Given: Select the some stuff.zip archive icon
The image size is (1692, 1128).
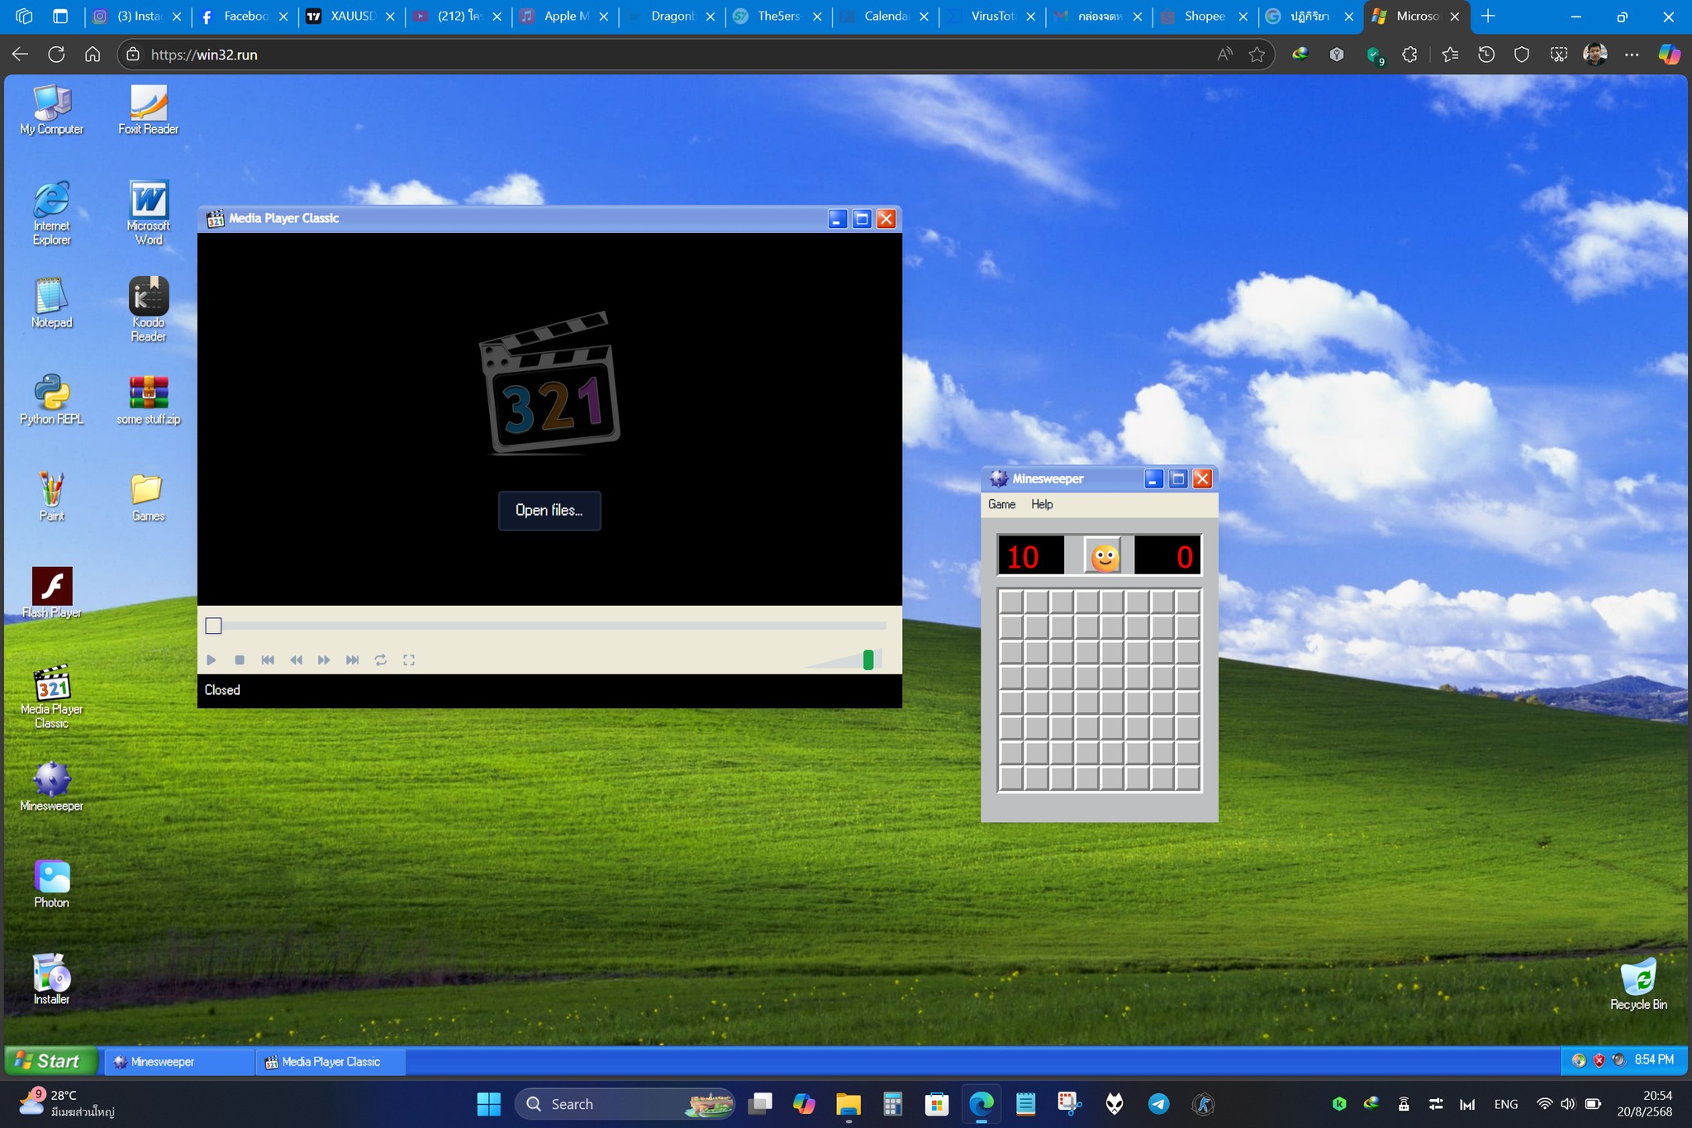Looking at the screenshot, I should tap(149, 400).
